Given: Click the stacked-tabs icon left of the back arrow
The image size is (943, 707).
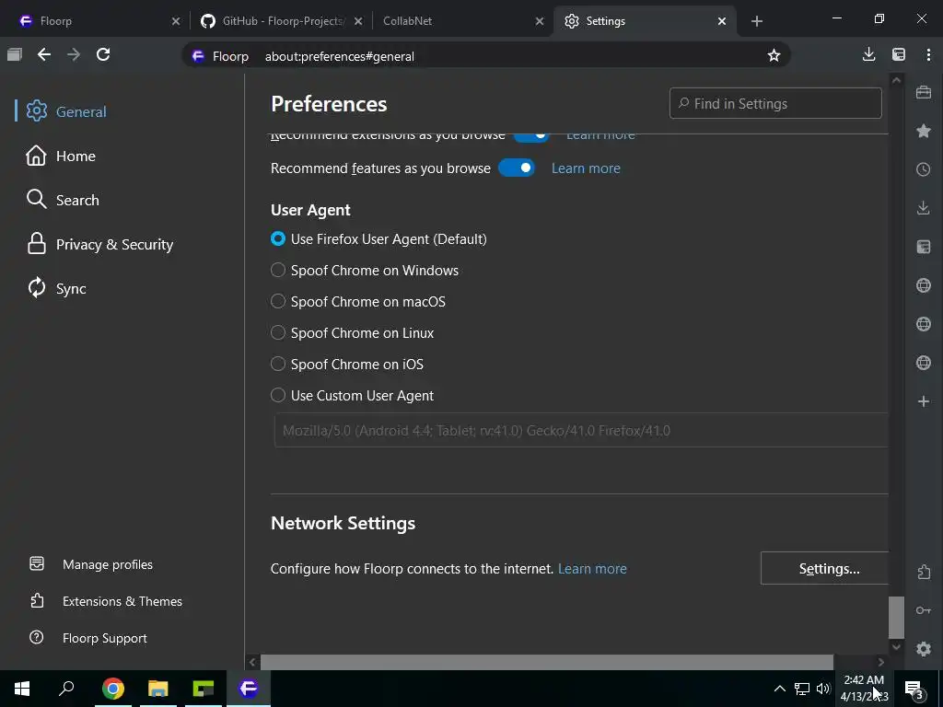Looking at the screenshot, I should point(15,55).
